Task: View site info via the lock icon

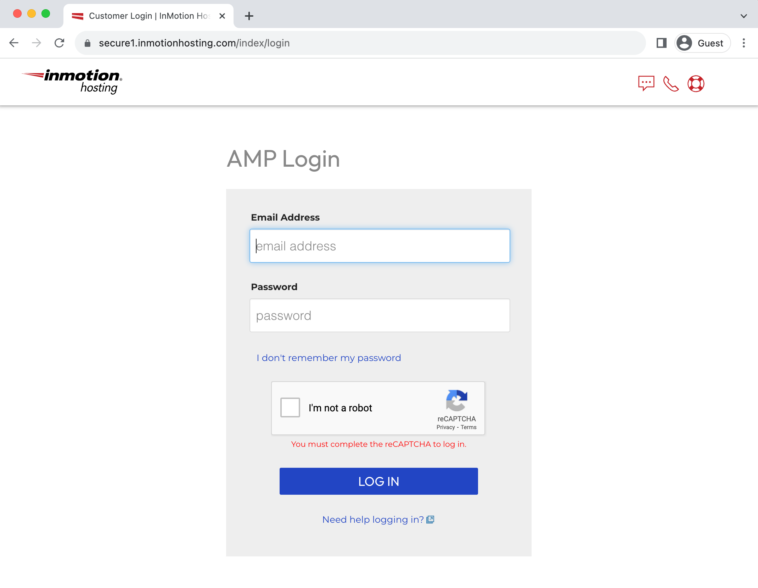Action: click(x=88, y=43)
